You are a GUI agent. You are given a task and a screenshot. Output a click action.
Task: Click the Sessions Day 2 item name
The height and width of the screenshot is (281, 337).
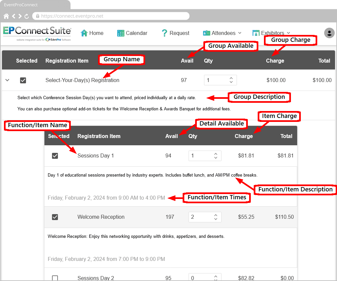[x=96, y=278]
